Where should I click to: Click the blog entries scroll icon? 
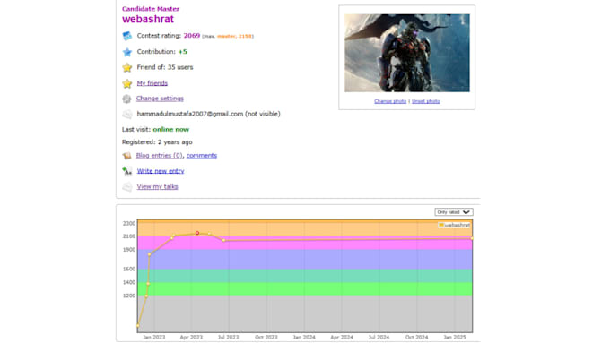(x=126, y=156)
